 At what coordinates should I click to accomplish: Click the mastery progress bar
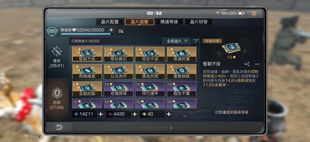[87, 34]
